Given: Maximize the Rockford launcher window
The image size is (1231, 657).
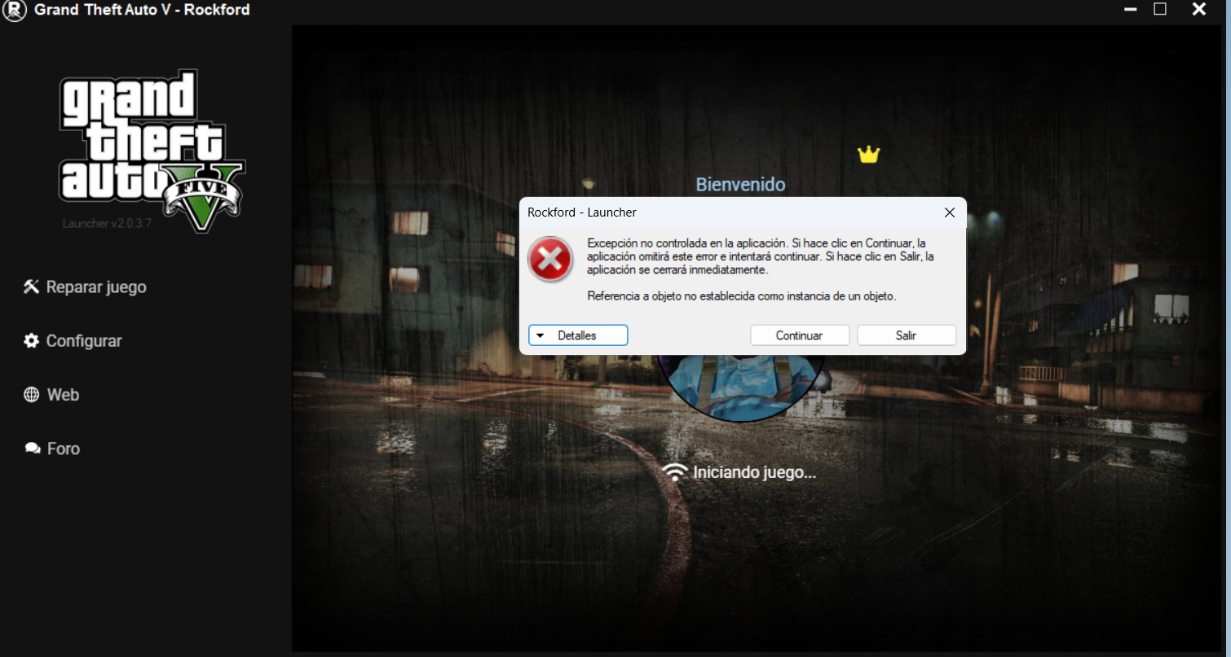Looking at the screenshot, I should point(1160,10).
